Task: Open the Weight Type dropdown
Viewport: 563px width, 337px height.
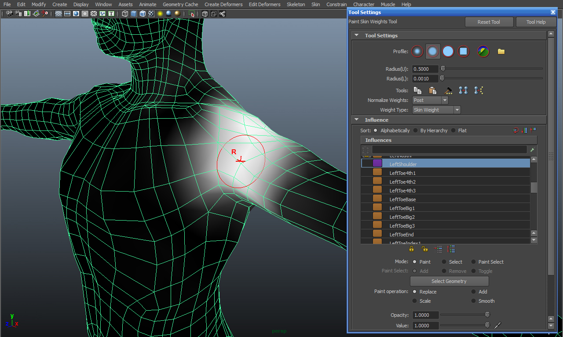Action: (436, 110)
